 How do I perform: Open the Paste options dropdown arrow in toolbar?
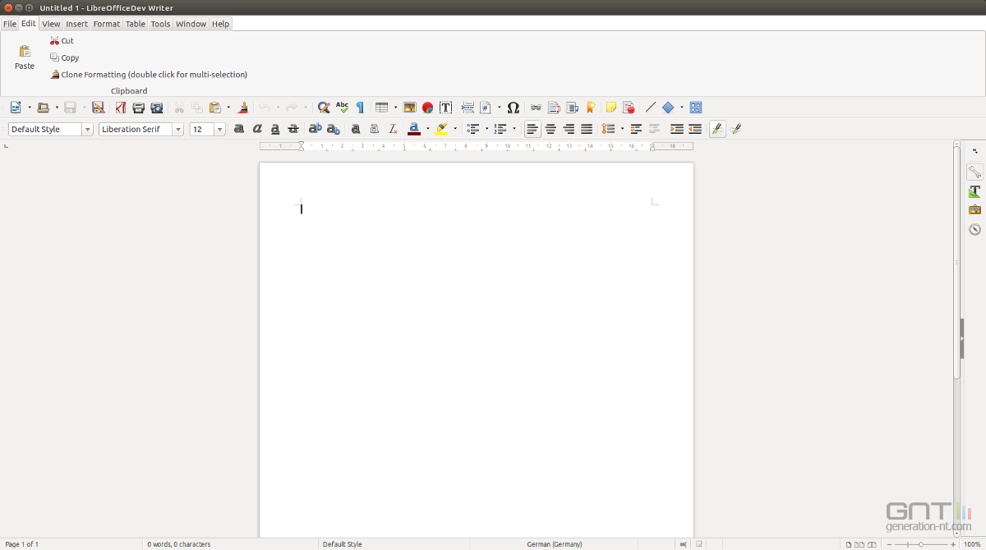pos(228,108)
